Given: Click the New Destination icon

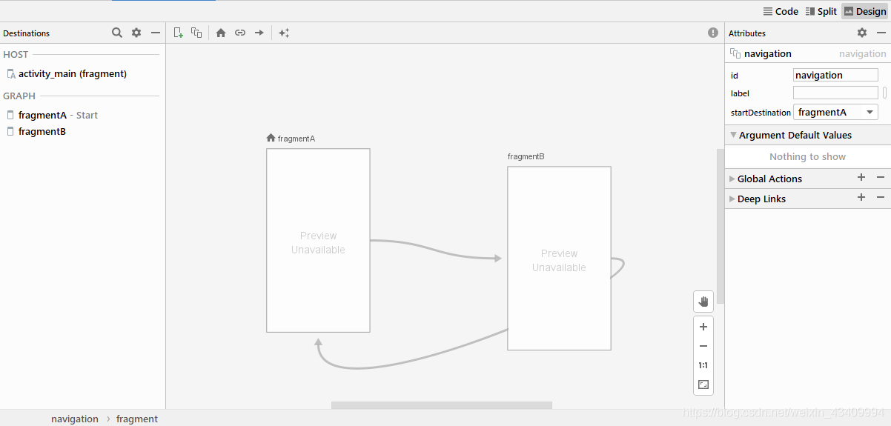Looking at the screenshot, I should [178, 33].
